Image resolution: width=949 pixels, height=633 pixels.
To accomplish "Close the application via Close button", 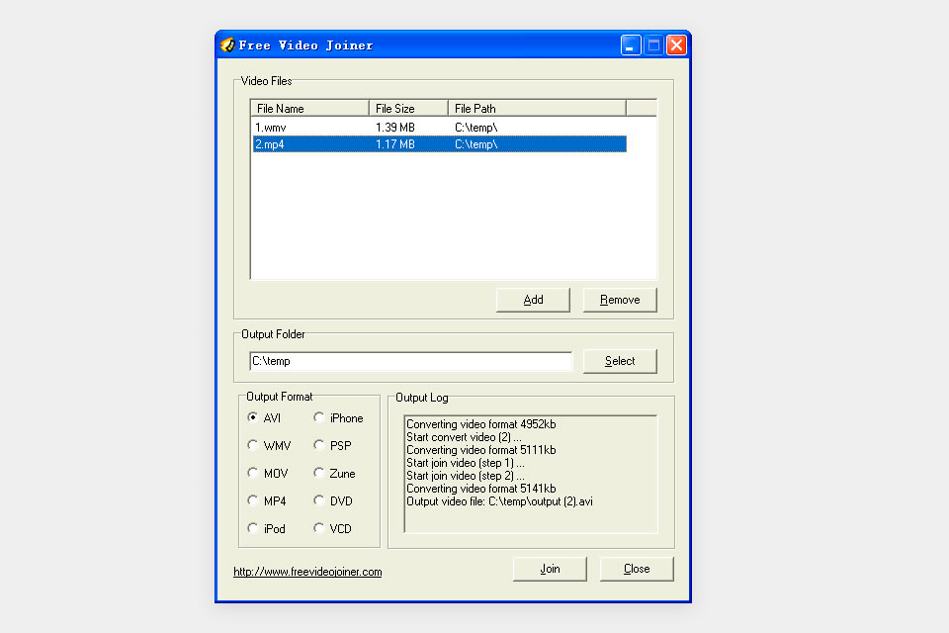I will (637, 569).
